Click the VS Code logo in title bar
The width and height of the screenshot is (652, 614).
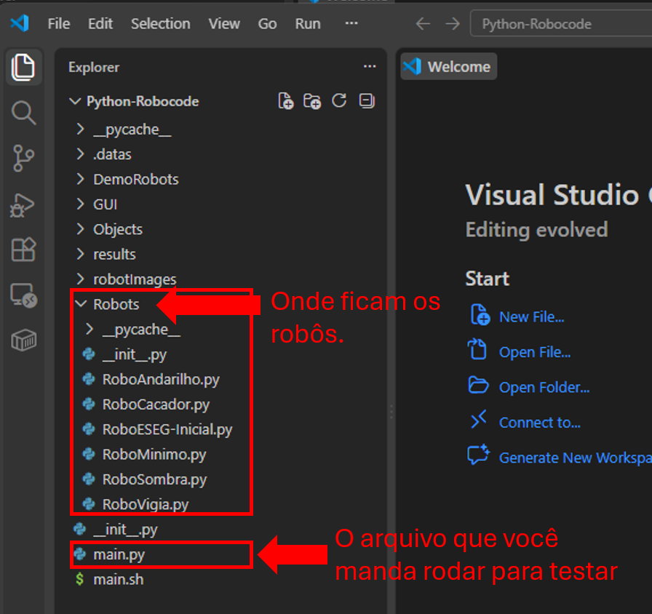coord(20,23)
